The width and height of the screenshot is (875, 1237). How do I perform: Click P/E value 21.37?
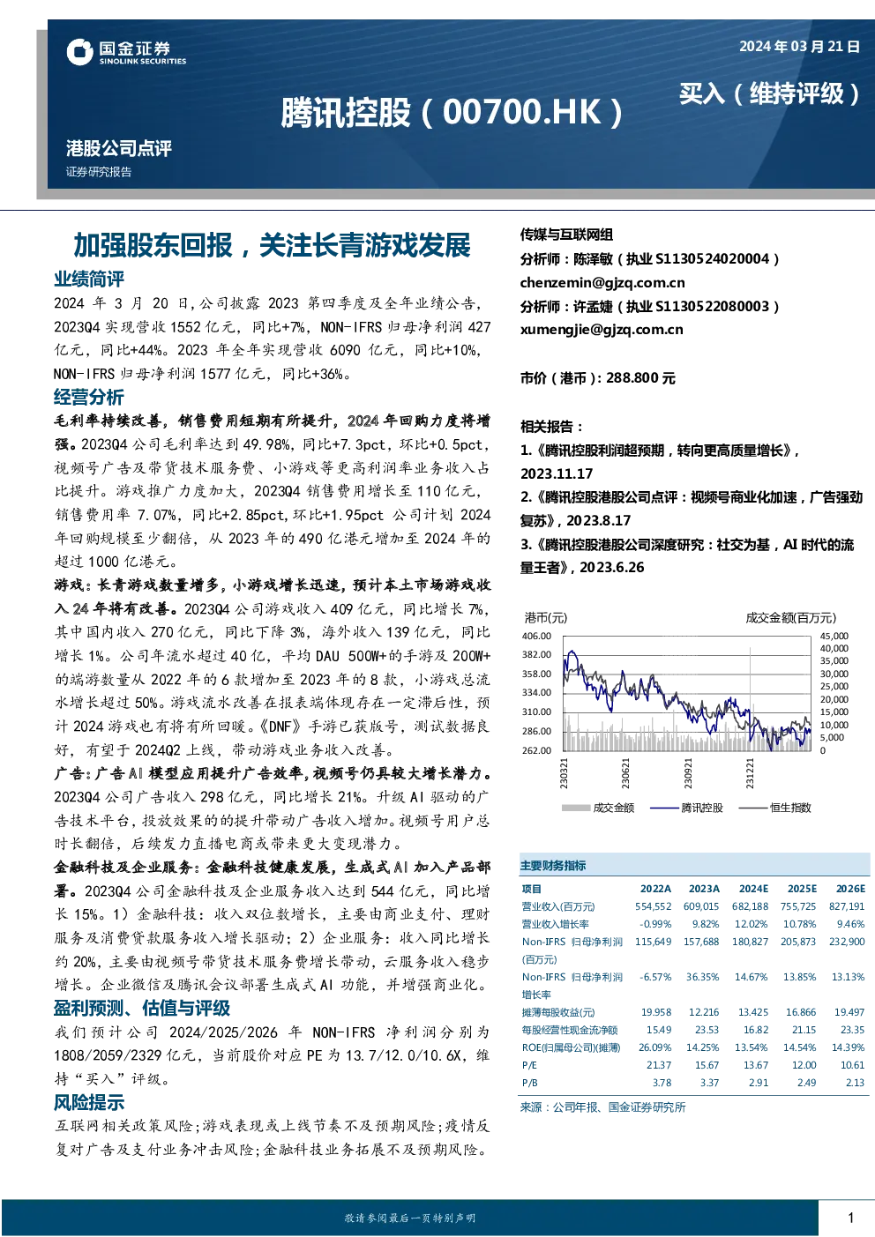pyautogui.click(x=659, y=1065)
